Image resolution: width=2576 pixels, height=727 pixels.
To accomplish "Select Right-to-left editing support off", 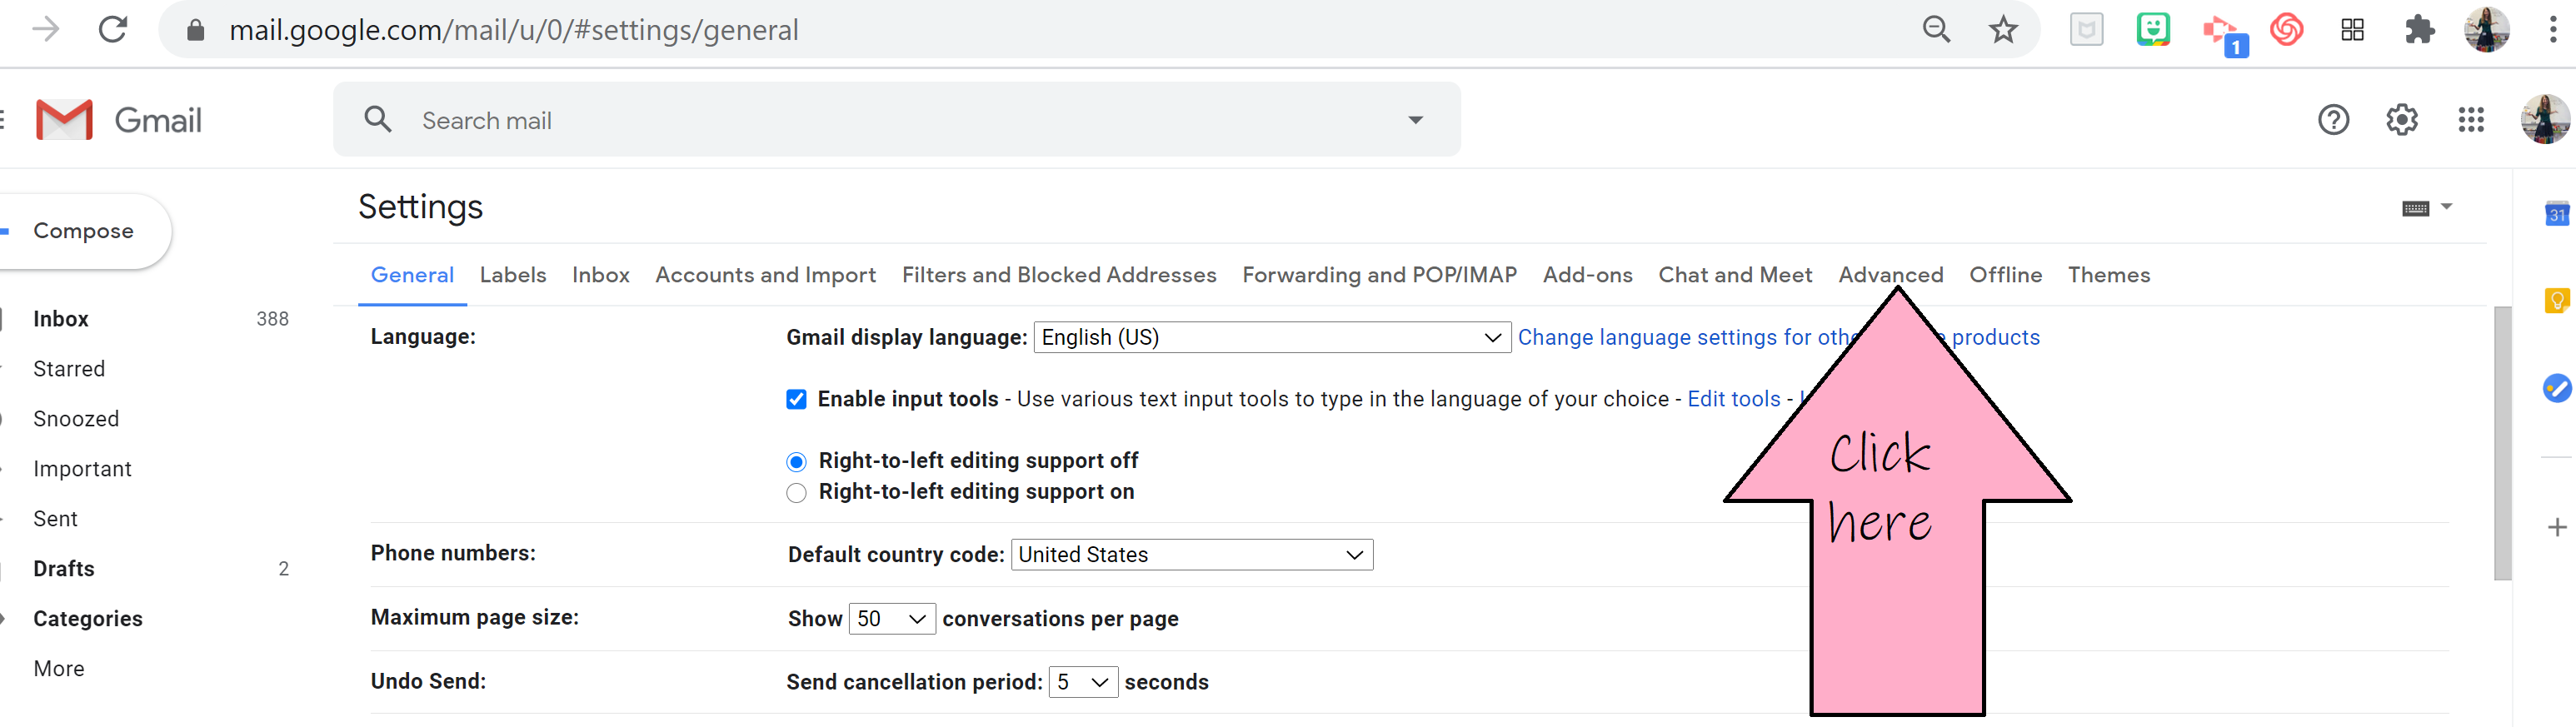I will [796, 462].
